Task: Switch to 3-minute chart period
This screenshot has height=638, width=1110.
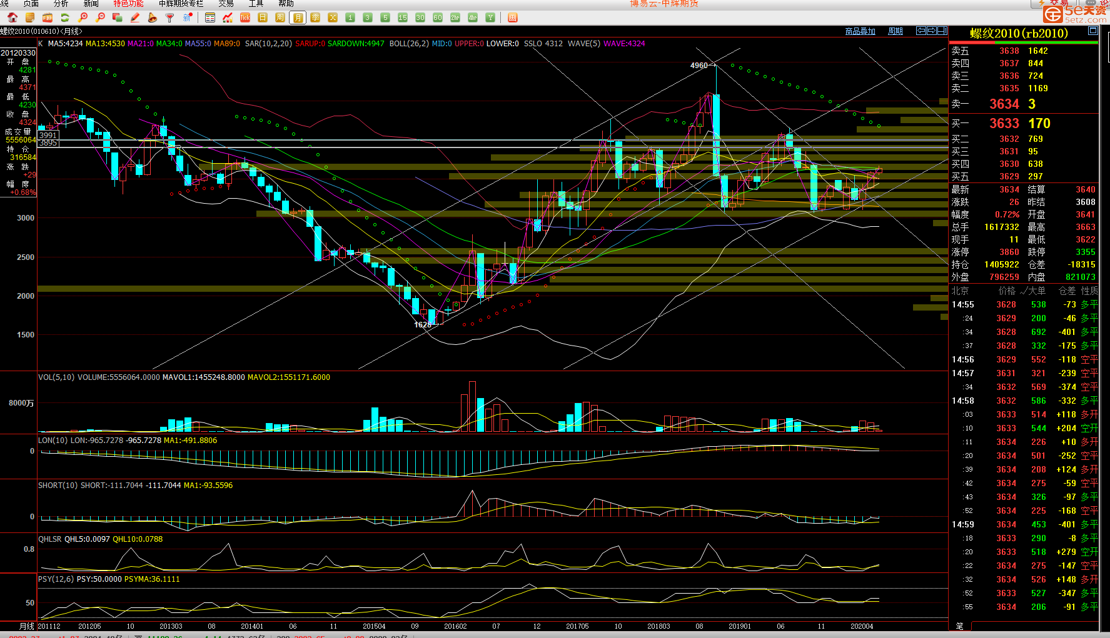Action: [x=368, y=17]
